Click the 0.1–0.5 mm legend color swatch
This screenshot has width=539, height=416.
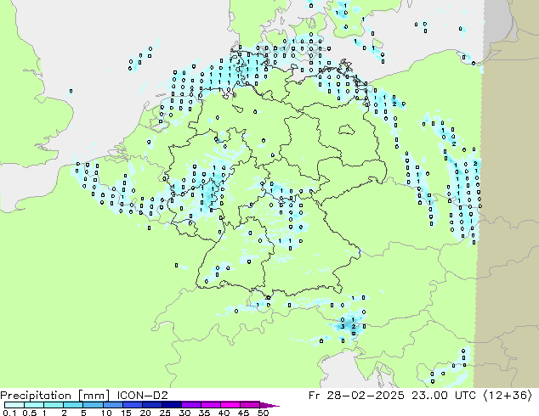pos(14,405)
